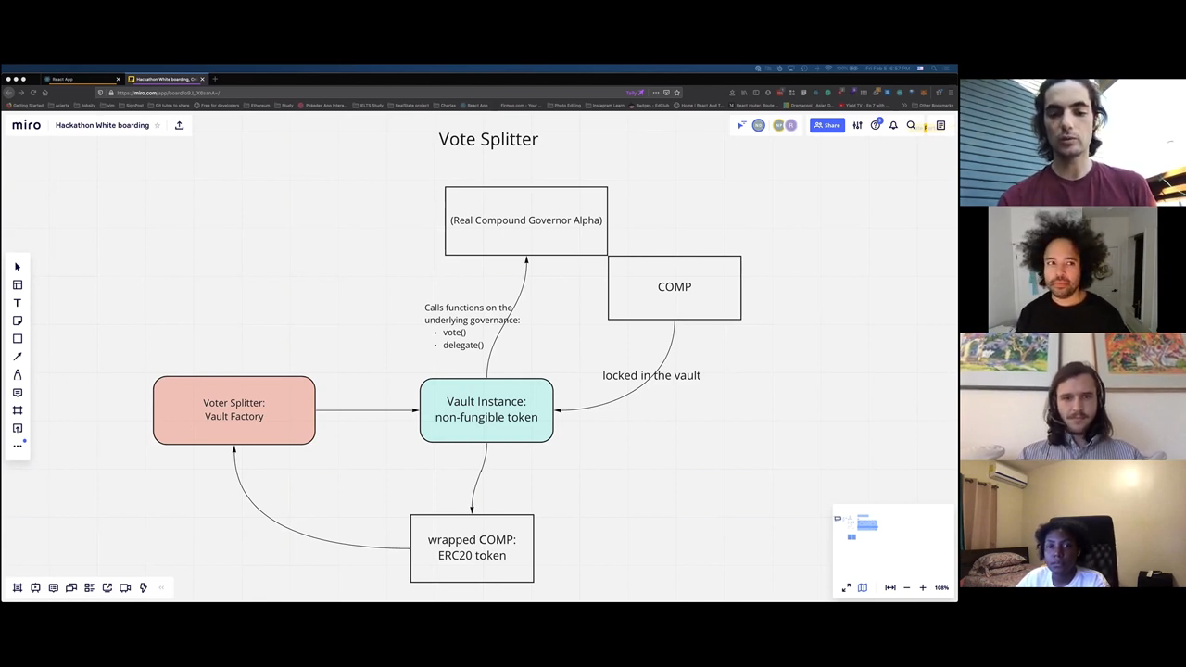Select the Sticky note tool

pyautogui.click(x=18, y=321)
